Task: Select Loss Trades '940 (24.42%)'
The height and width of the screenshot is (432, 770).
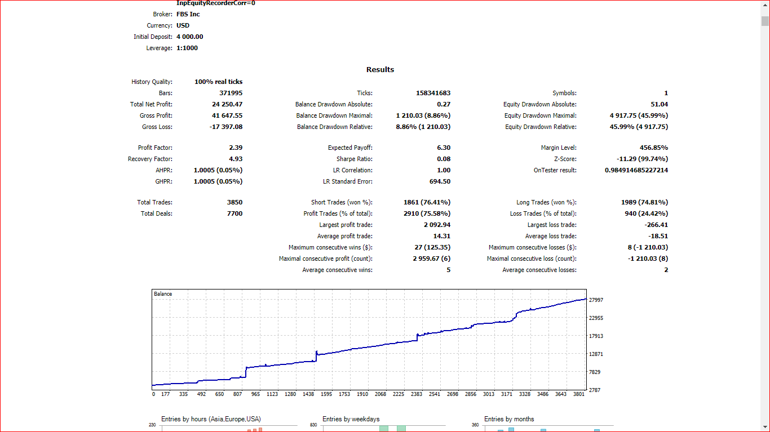Action: (x=647, y=213)
